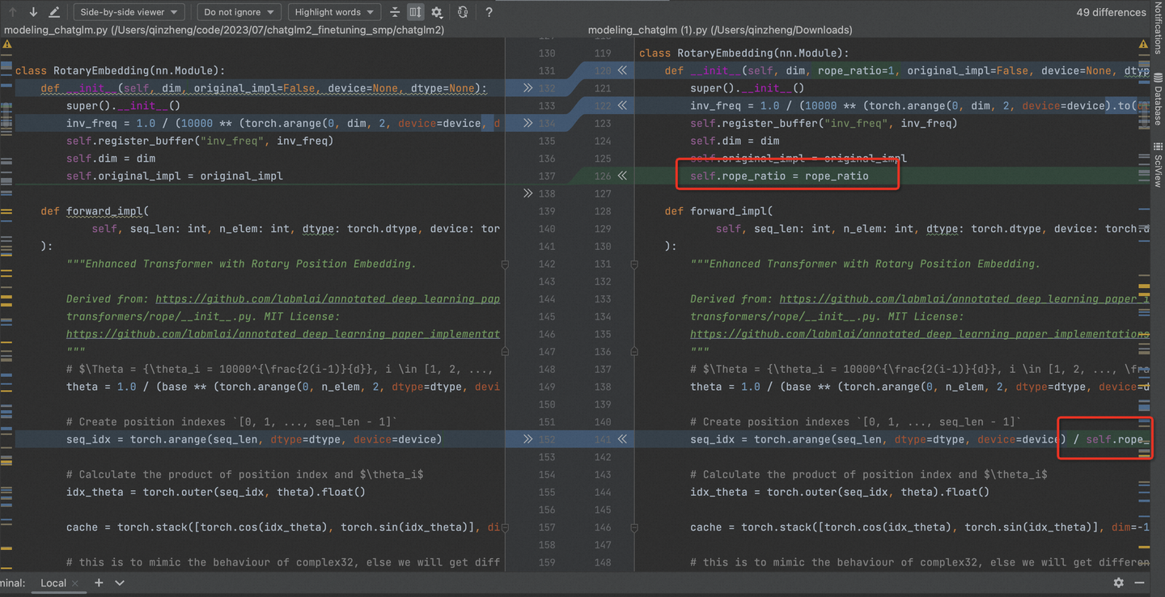The width and height of the screenshot is (1165, 597).
Task: Apply left change arrow at line 138
Action: (527, 193)
